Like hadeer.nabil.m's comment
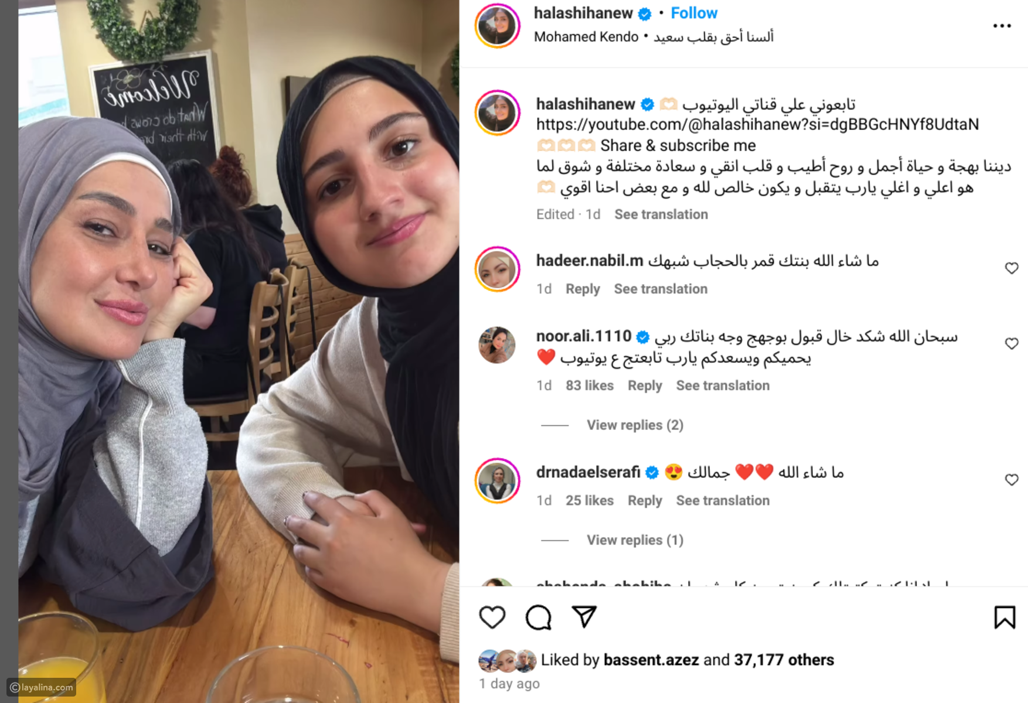 1012,268
